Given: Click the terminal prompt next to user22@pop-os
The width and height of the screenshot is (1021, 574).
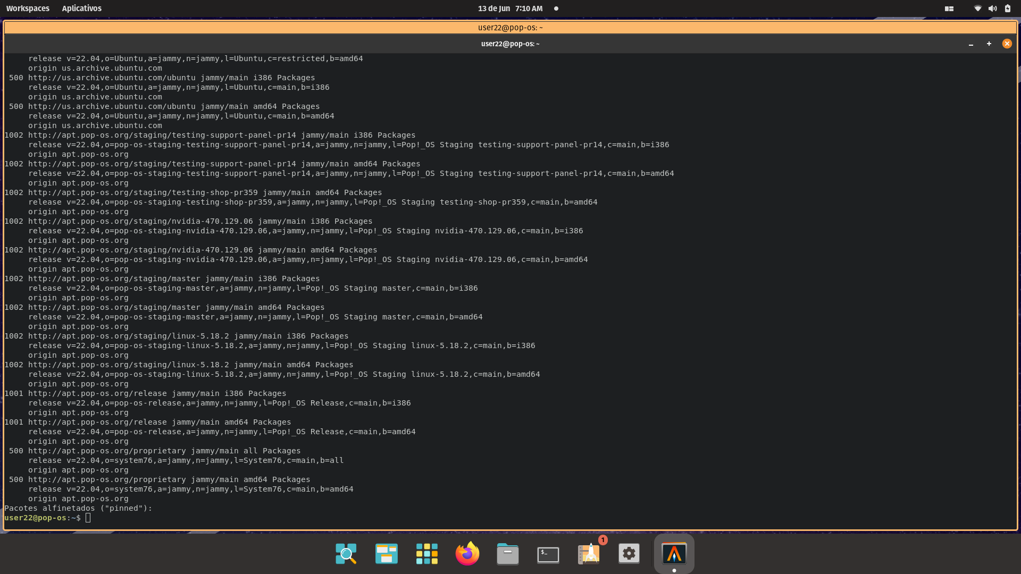Looking at the screenshot, I should 87,518.
